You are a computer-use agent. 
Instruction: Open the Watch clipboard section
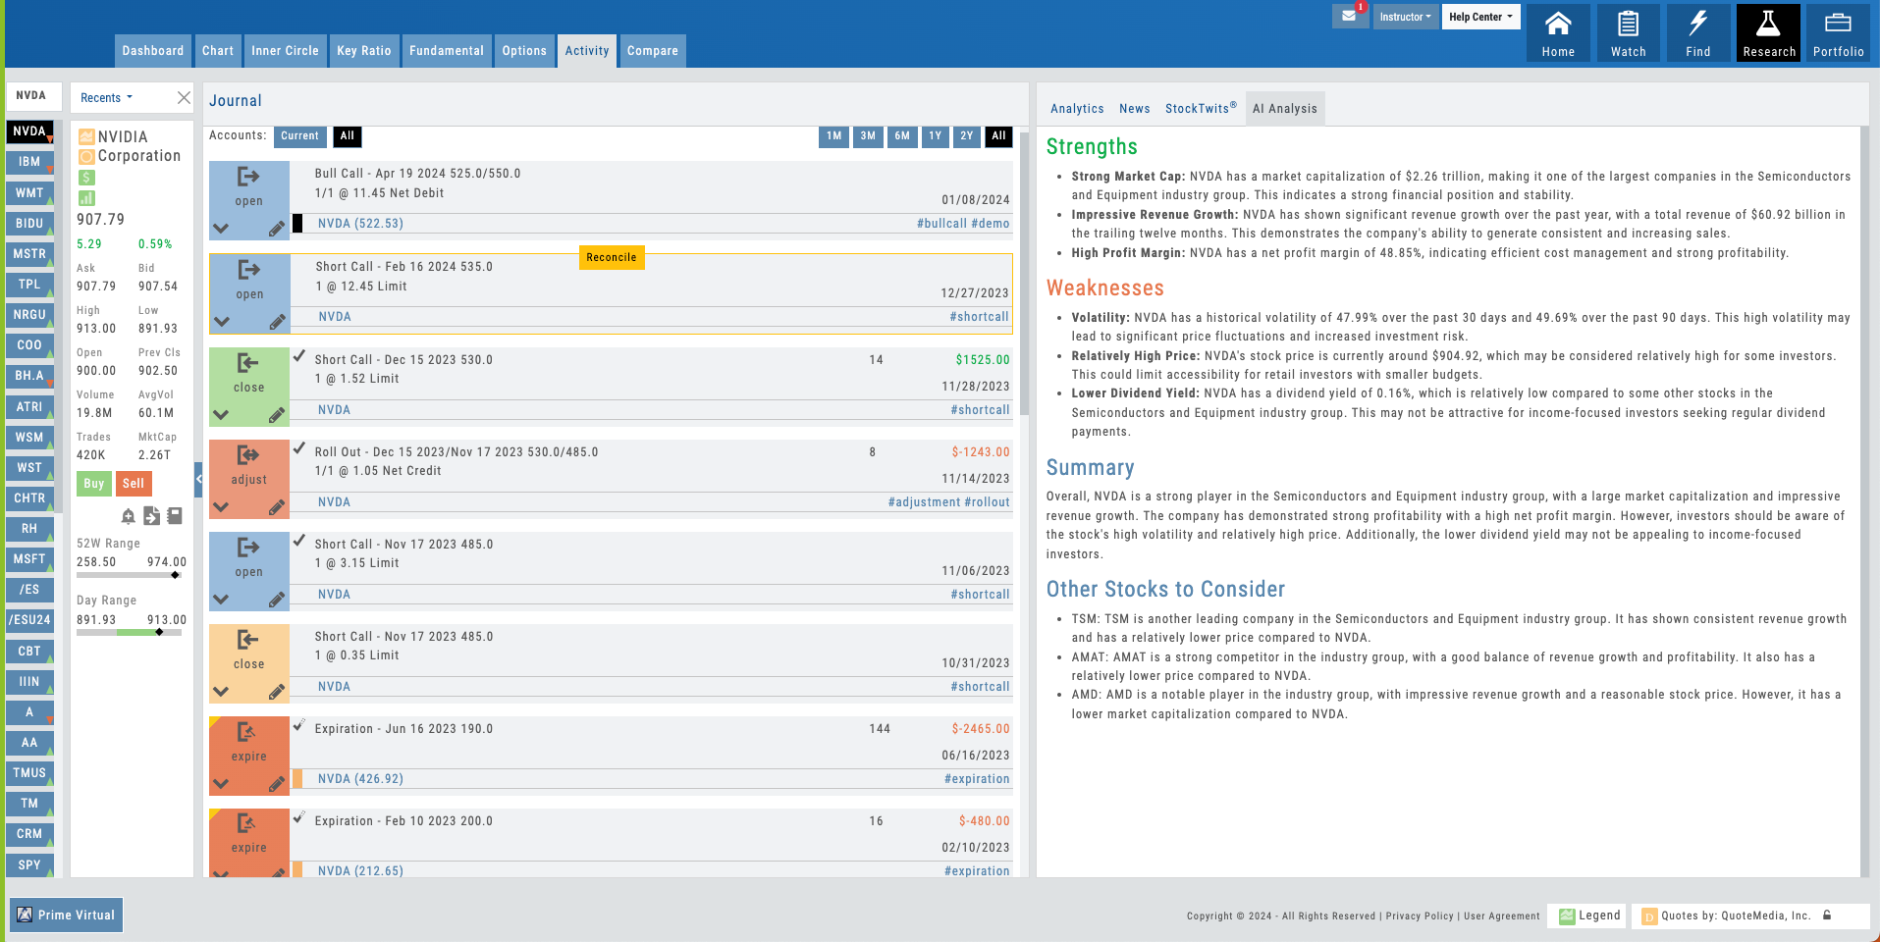tap(1628, 33)
